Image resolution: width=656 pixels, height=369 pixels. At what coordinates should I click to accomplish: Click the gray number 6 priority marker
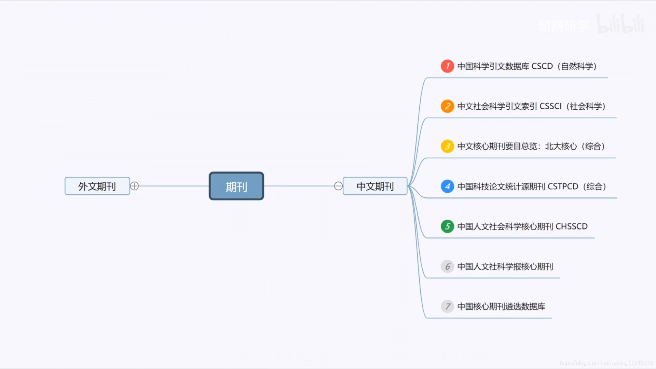[x=447, y=266]
